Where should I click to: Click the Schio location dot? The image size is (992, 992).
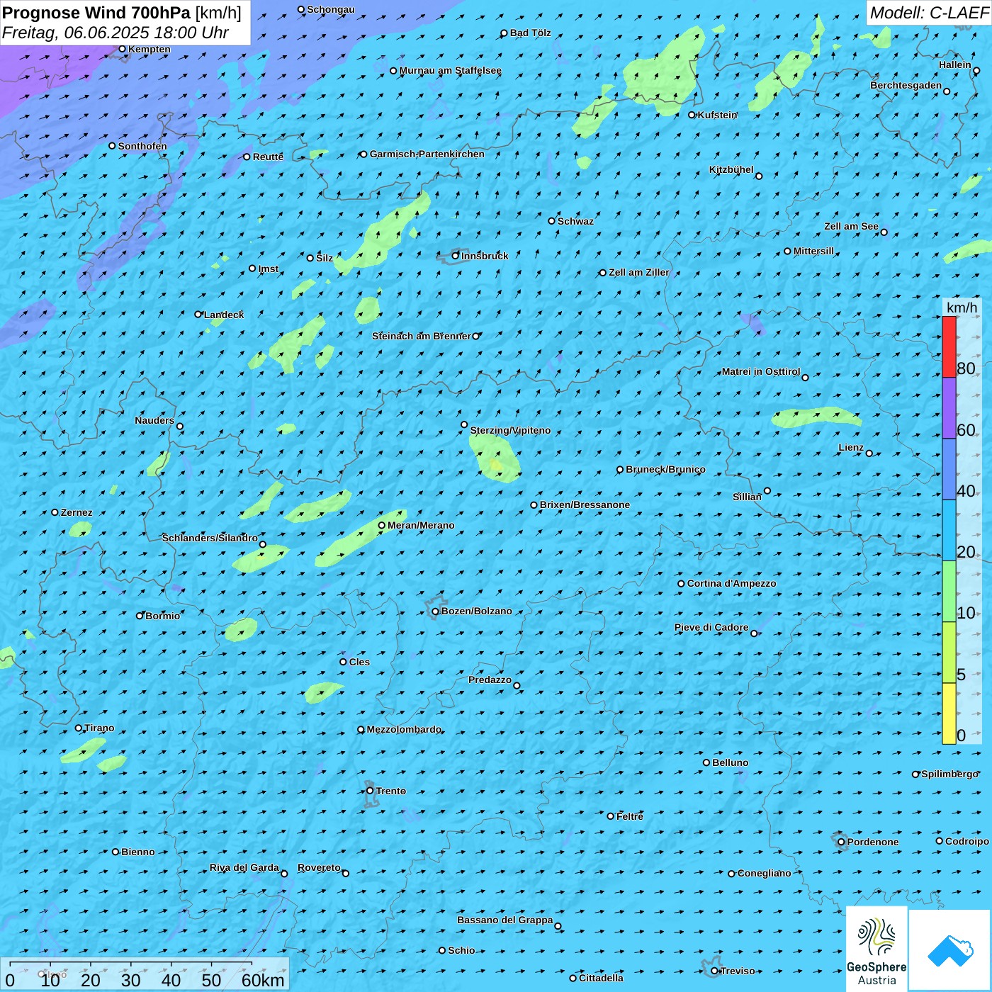(442, 950)
